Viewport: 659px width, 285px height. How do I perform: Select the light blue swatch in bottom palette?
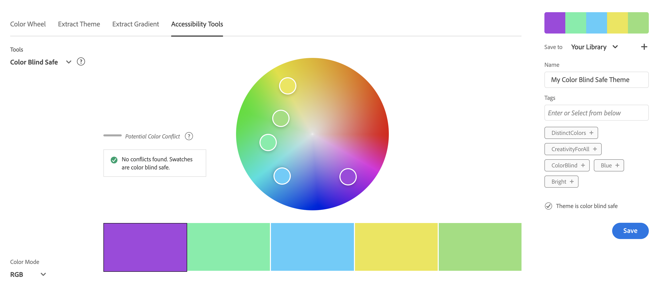point(312,247)
